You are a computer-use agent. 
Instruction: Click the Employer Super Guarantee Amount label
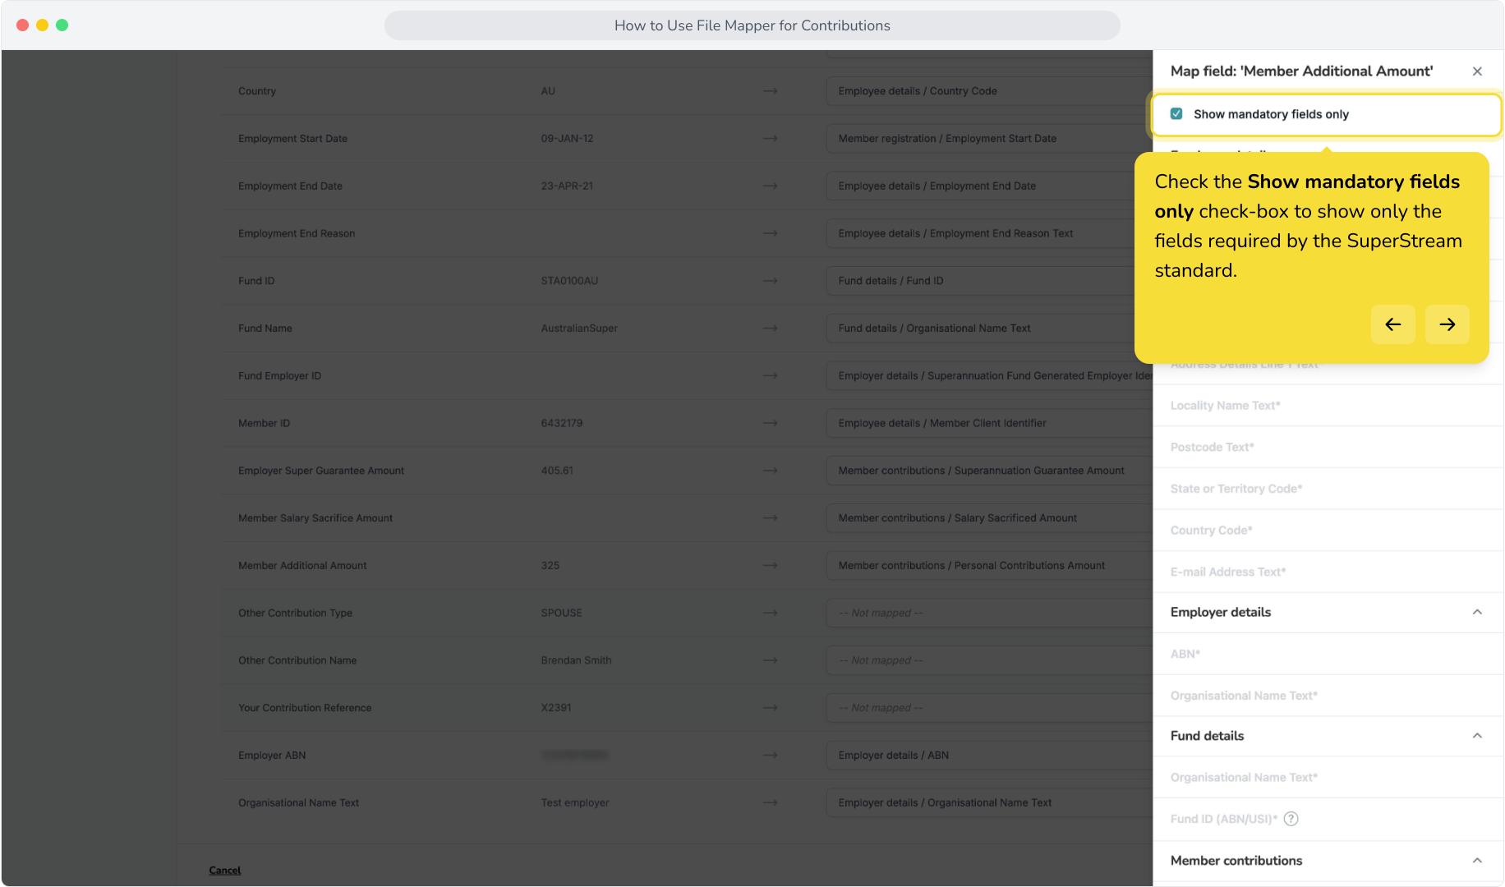coord(321,471)
